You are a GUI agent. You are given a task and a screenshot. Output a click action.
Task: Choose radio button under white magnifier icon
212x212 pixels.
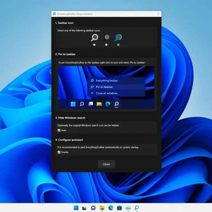(x=95, y=44)
